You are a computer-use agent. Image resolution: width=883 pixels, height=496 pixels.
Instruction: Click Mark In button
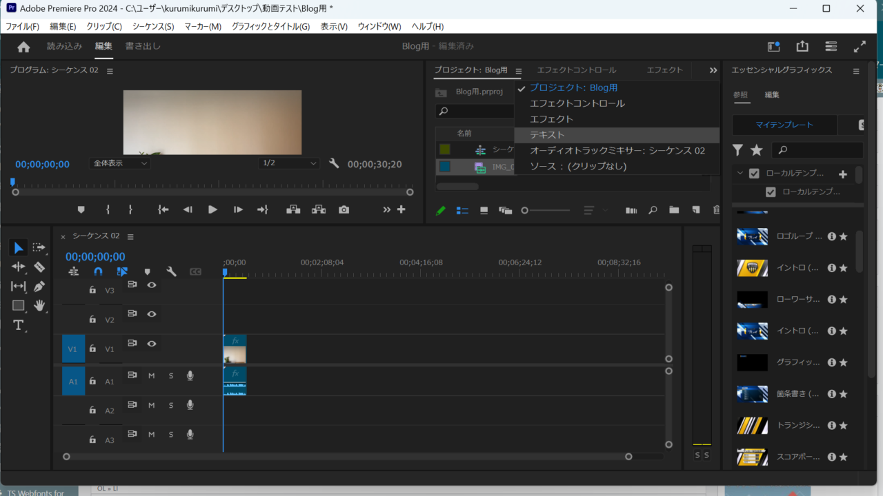[x=108, y=209]
